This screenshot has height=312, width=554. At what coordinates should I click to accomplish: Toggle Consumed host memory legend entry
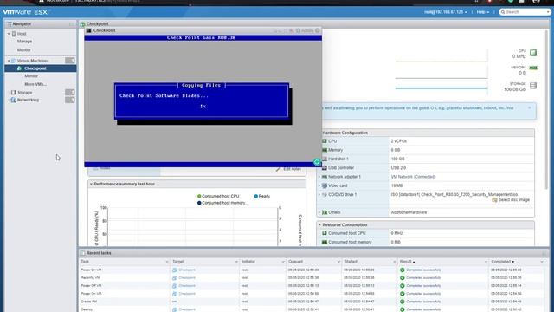(x=222, y=203)
